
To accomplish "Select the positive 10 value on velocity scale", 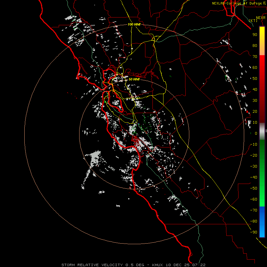I will coord(255,123).
